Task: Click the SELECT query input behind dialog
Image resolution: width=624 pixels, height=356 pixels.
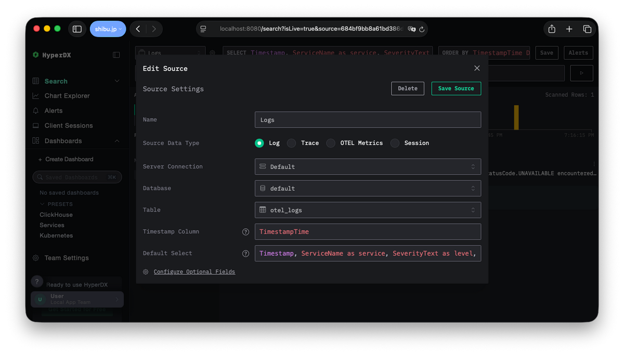Action: (328, 53)
